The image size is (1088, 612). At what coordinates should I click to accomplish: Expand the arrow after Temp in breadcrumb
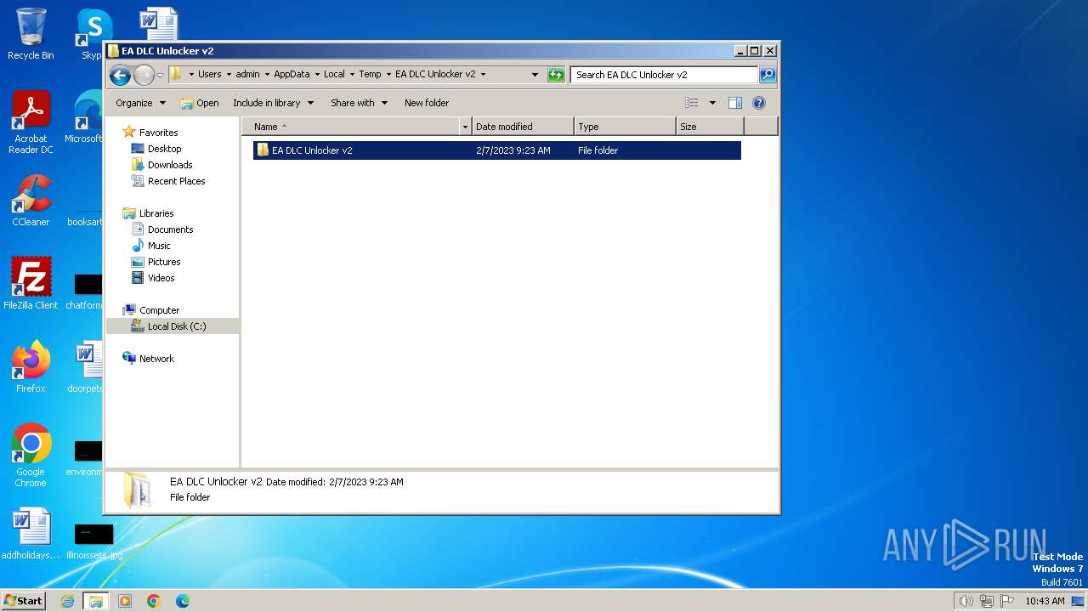click(388, 74)
